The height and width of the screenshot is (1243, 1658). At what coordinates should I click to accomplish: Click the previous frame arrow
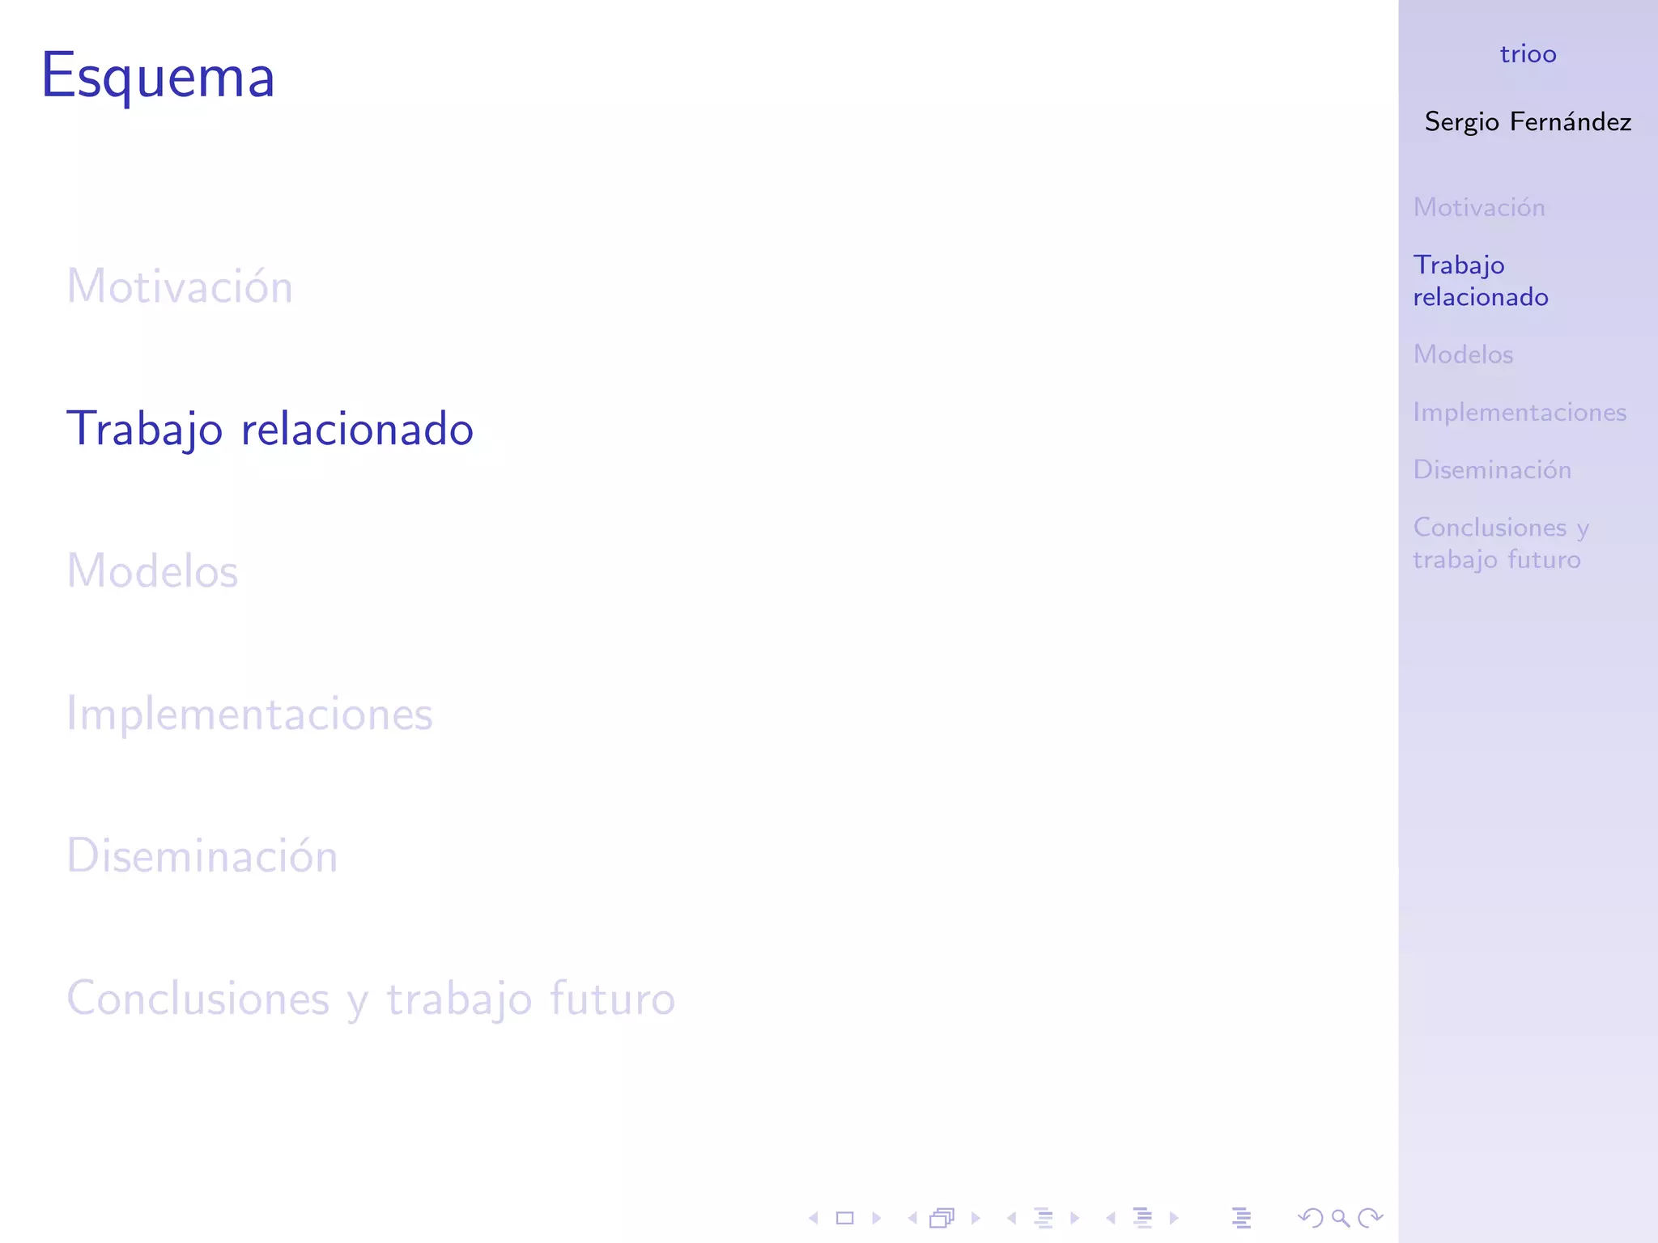(912, 1218)
